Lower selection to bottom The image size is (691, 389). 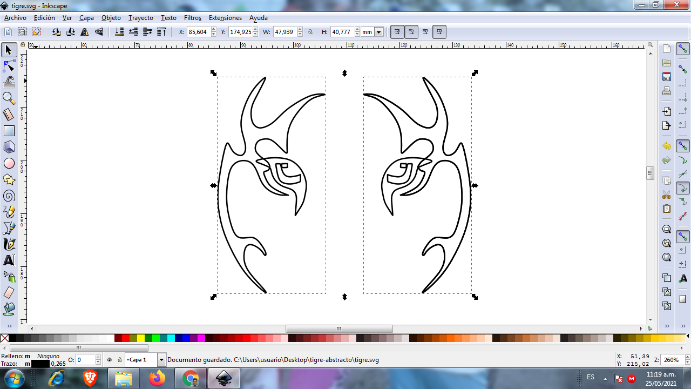tap(119, 32)
